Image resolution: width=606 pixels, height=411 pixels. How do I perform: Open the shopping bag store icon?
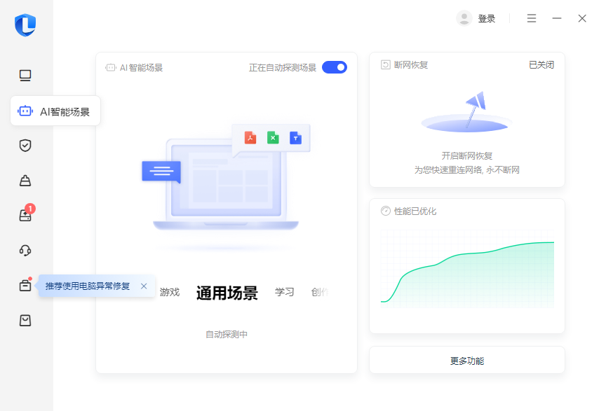25,321
